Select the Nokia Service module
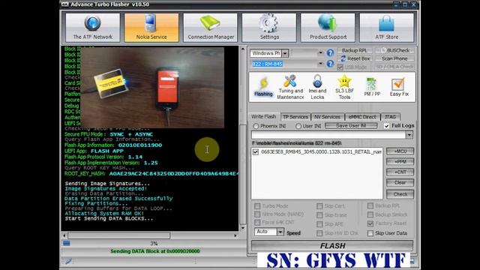 tap(151, 28)
